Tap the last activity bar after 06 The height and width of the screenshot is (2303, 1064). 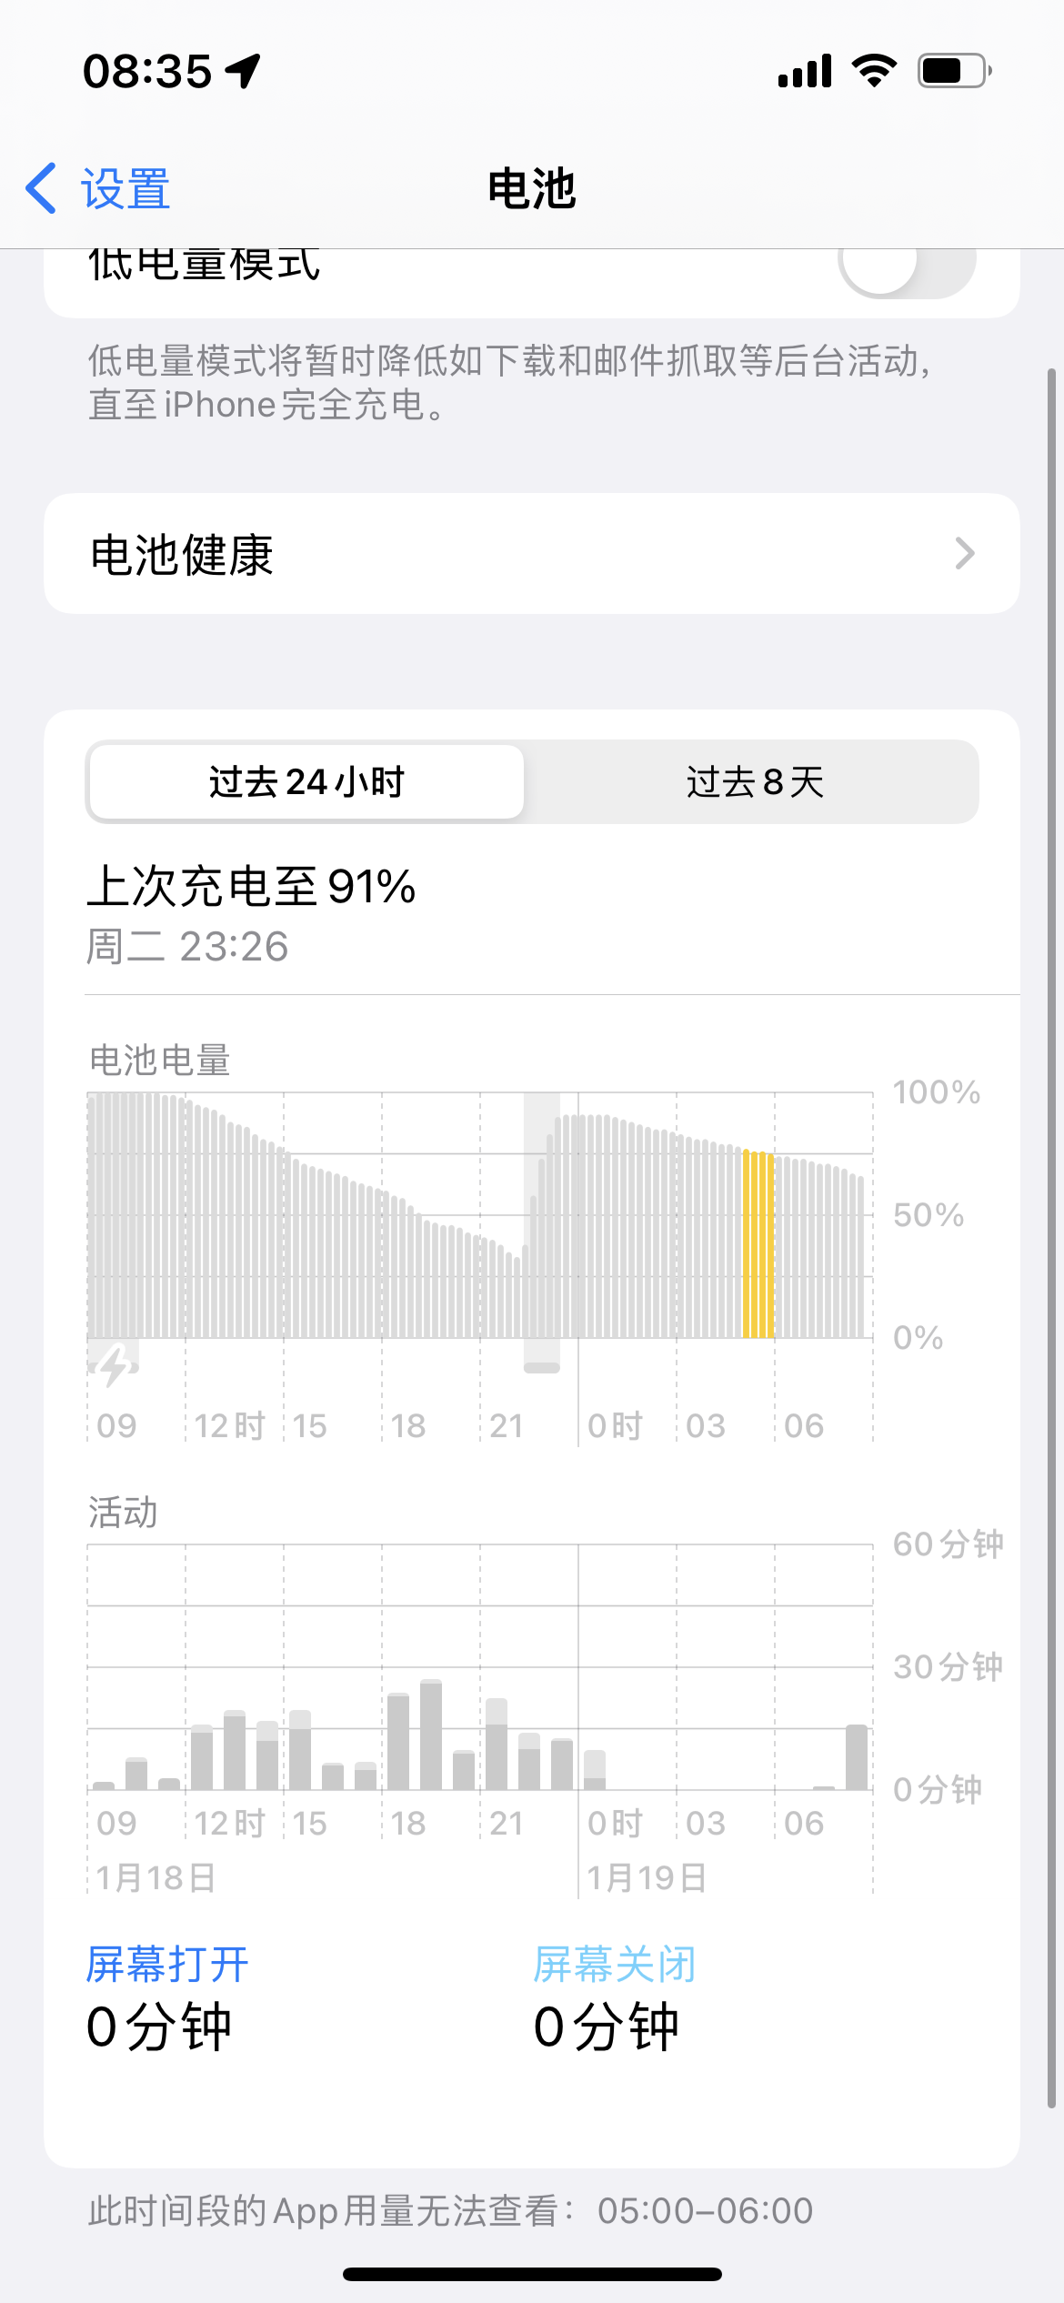point(857,1757)
